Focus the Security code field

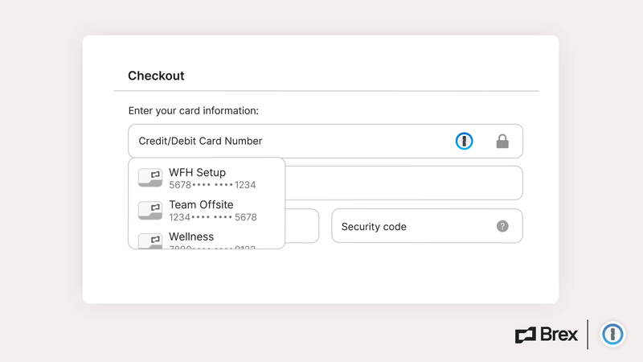coord(427,226)
